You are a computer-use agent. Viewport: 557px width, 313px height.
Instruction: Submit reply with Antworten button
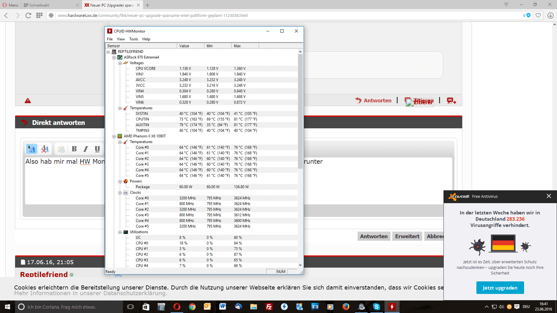374,236
